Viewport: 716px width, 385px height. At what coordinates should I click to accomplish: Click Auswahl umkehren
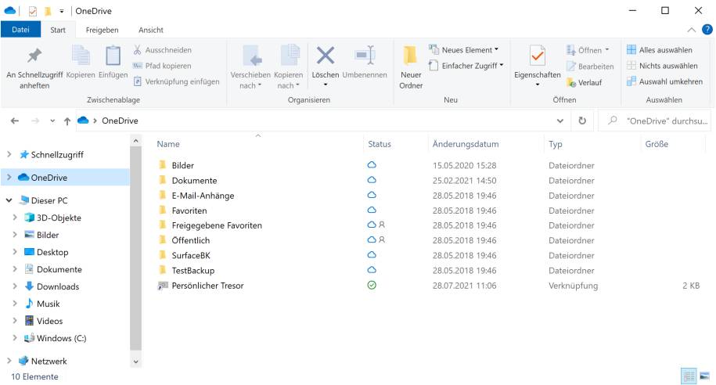pos(663,81)
